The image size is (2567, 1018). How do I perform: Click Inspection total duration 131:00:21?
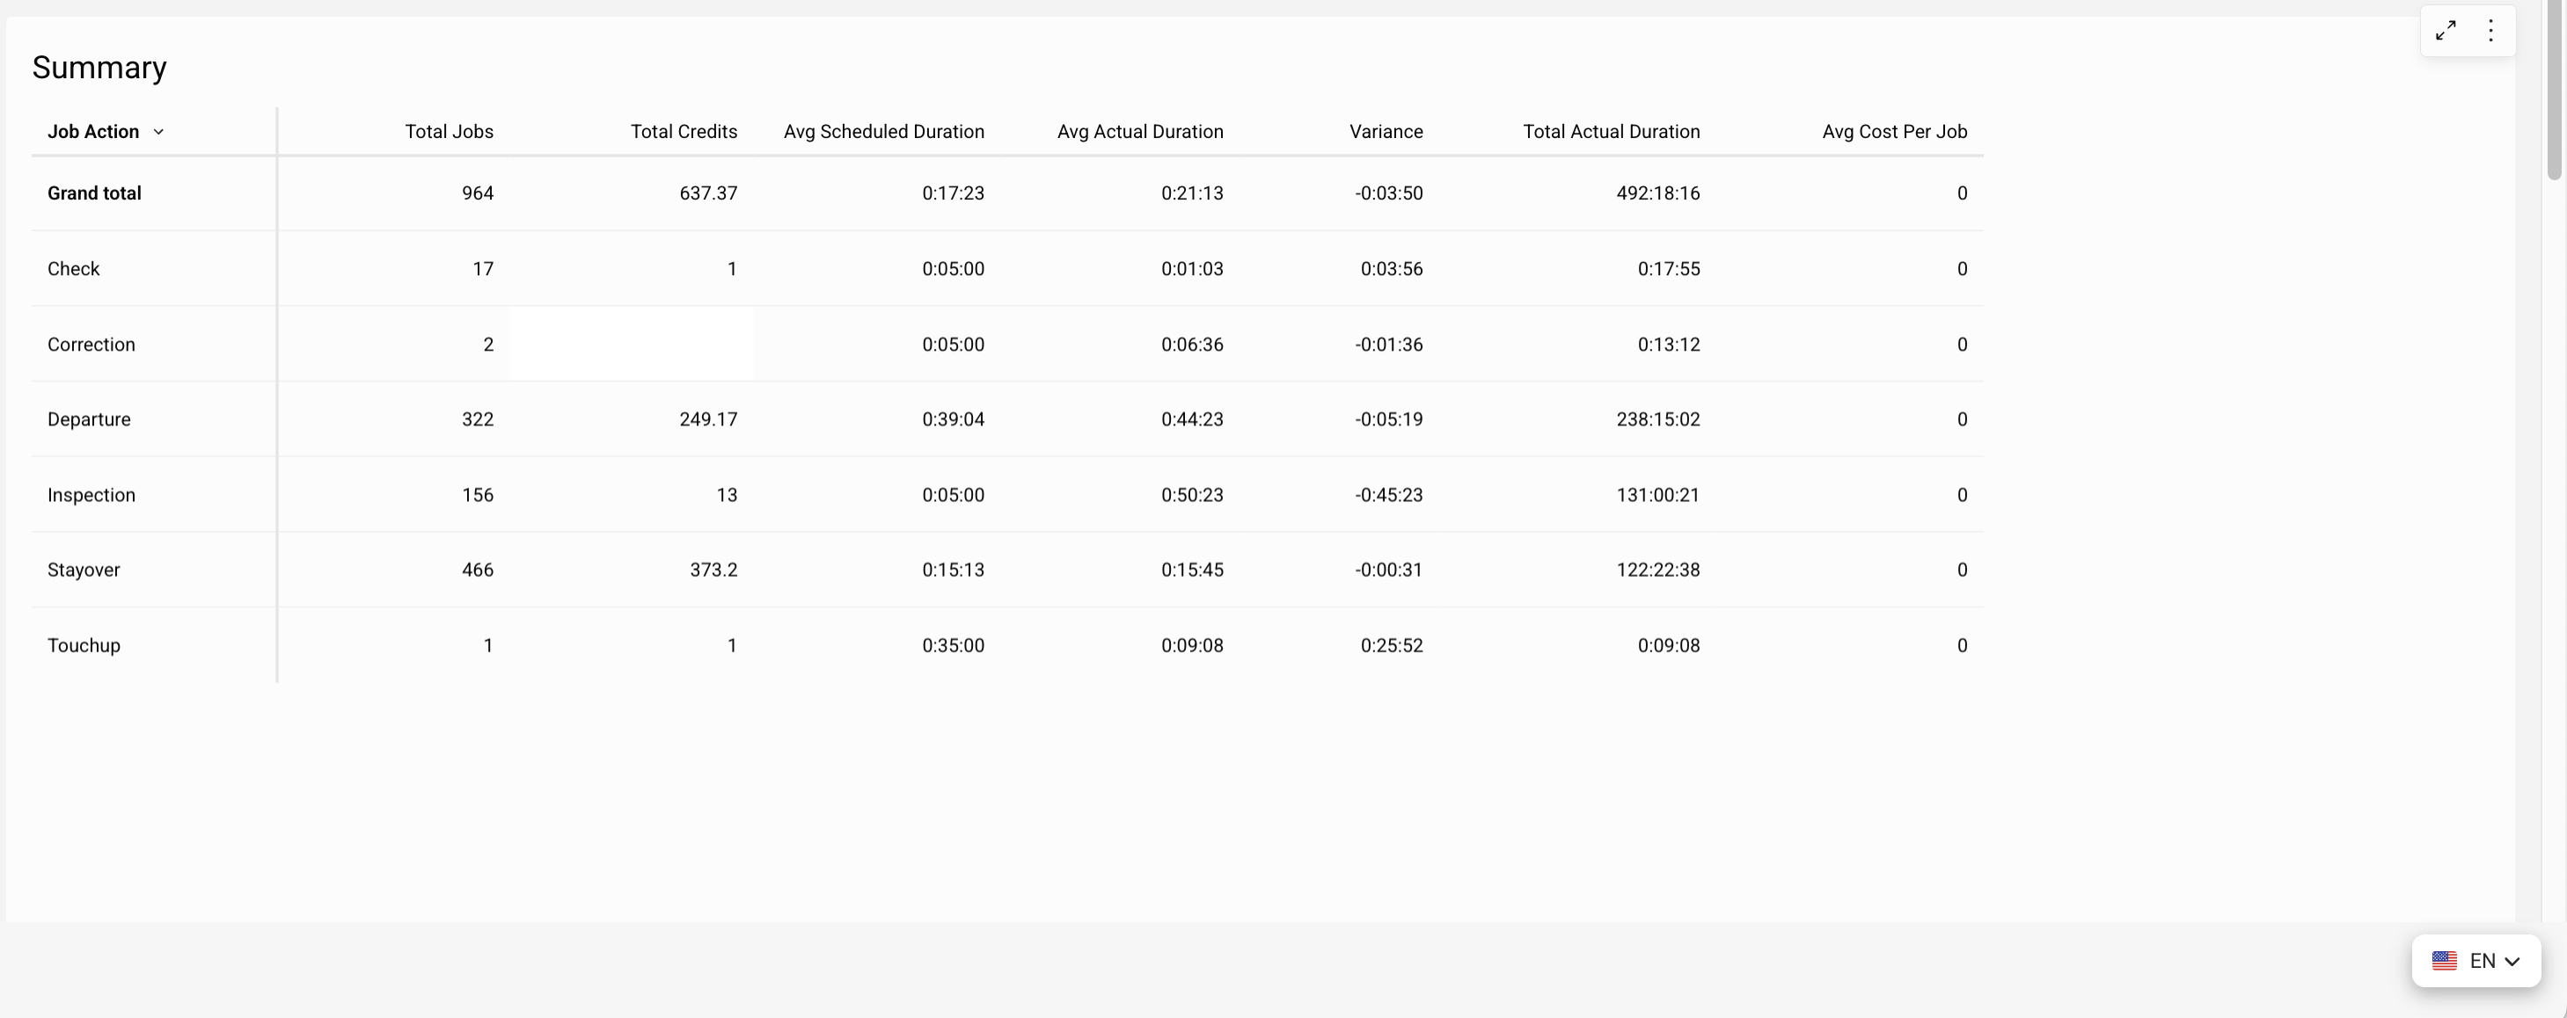pyautogui.click(x=1658, y=495)
